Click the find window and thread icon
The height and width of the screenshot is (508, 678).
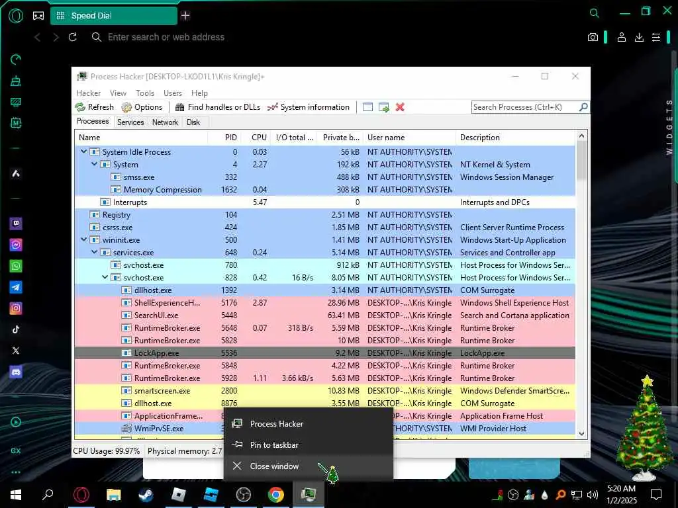(x=383, y=107)
